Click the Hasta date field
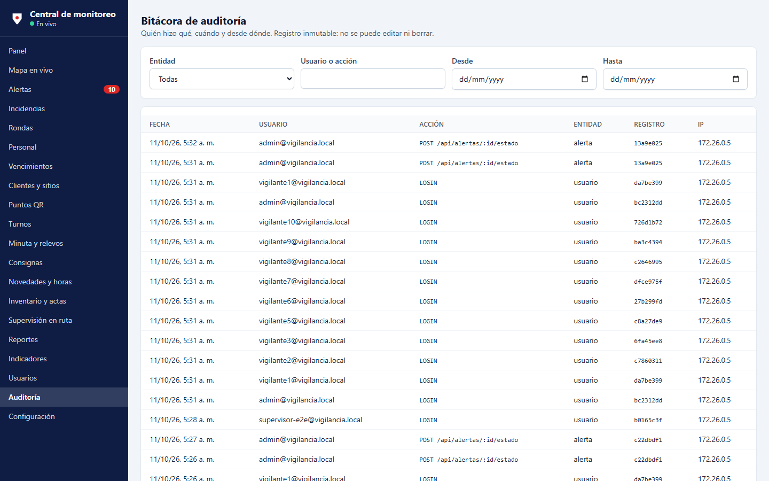 (675, 79)
